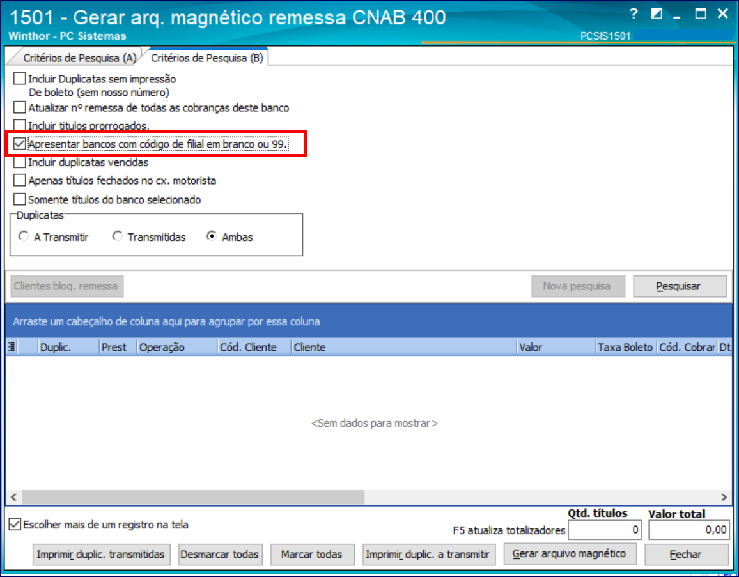This screenshot has height=577, width=739.
Task: Open grid column chooser icon
Action: [x=12, y=347]
